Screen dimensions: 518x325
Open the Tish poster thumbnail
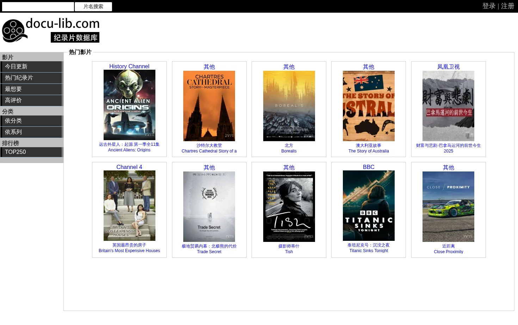click(x=289, y=207)
